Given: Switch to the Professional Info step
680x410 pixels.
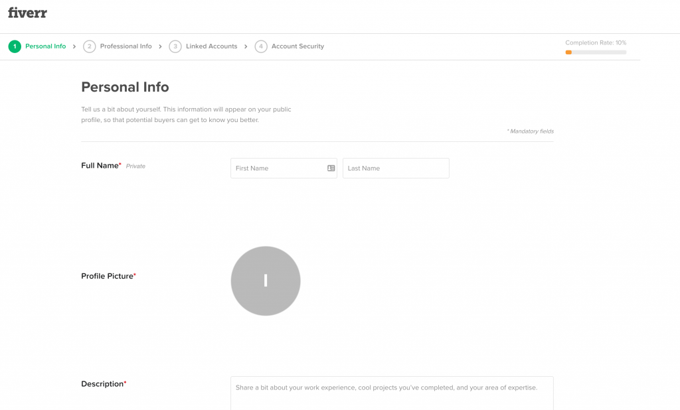Looking at the screenshot, I should coord(126,46).
